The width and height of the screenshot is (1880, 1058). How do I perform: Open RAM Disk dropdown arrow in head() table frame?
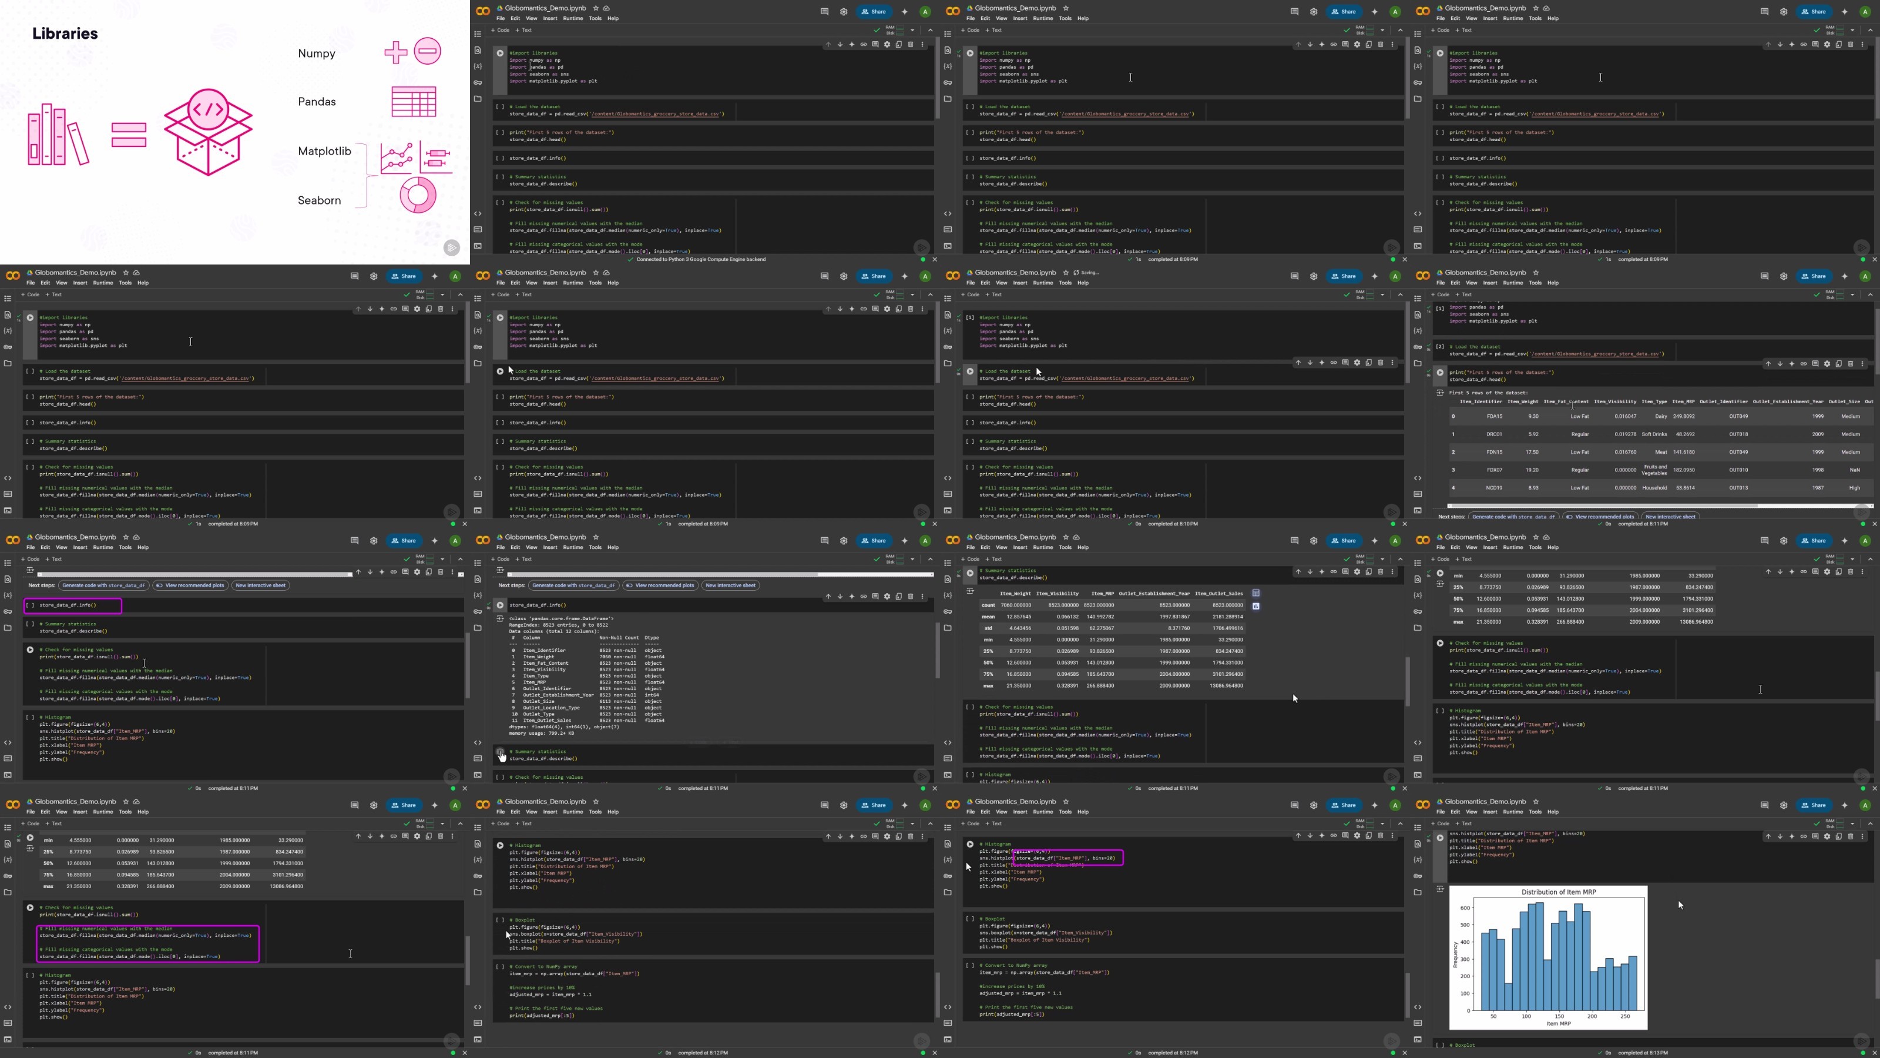point(1852,295)
